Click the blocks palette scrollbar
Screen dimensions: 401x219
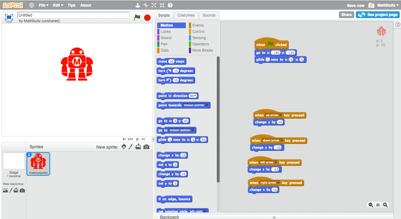[218, 119]
